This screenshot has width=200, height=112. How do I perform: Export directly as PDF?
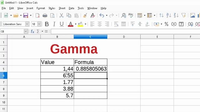(37, 16)
